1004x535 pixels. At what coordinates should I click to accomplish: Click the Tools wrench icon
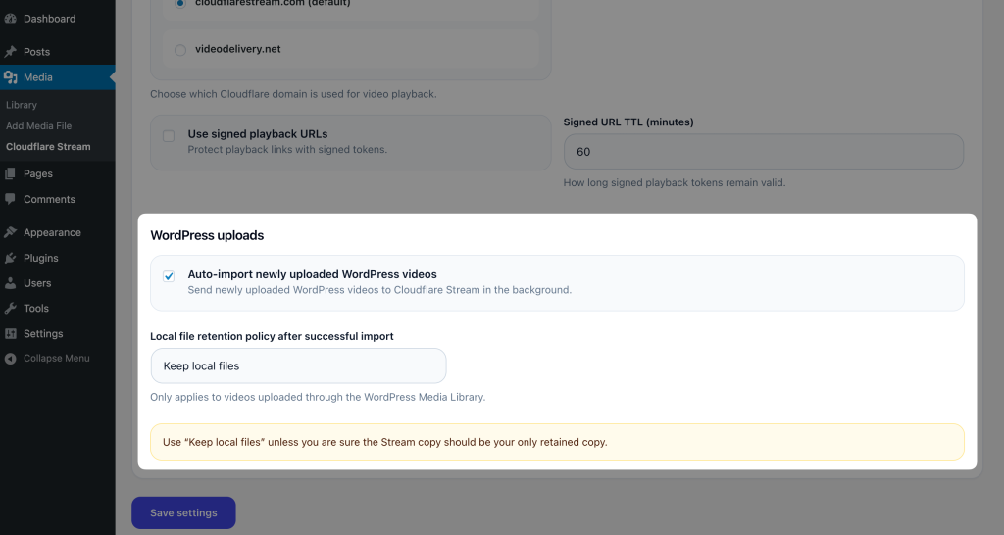point(11,309)
